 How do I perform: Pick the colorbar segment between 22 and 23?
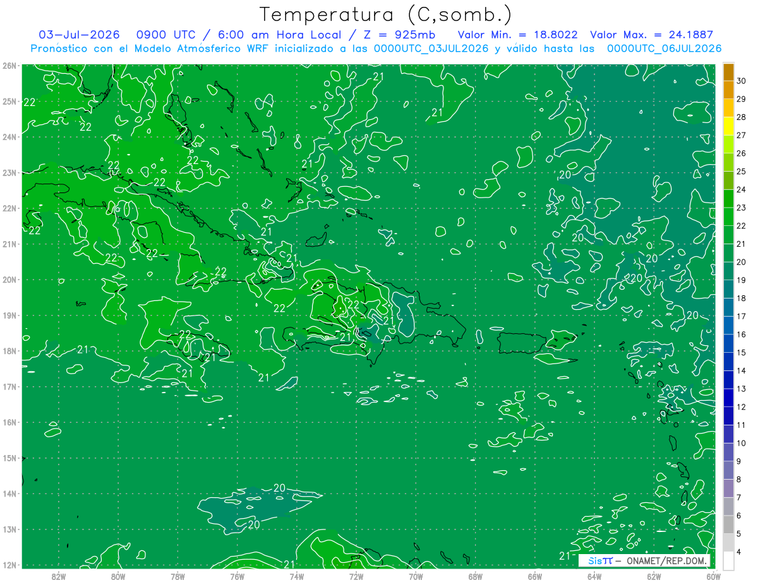coord(728,217)
